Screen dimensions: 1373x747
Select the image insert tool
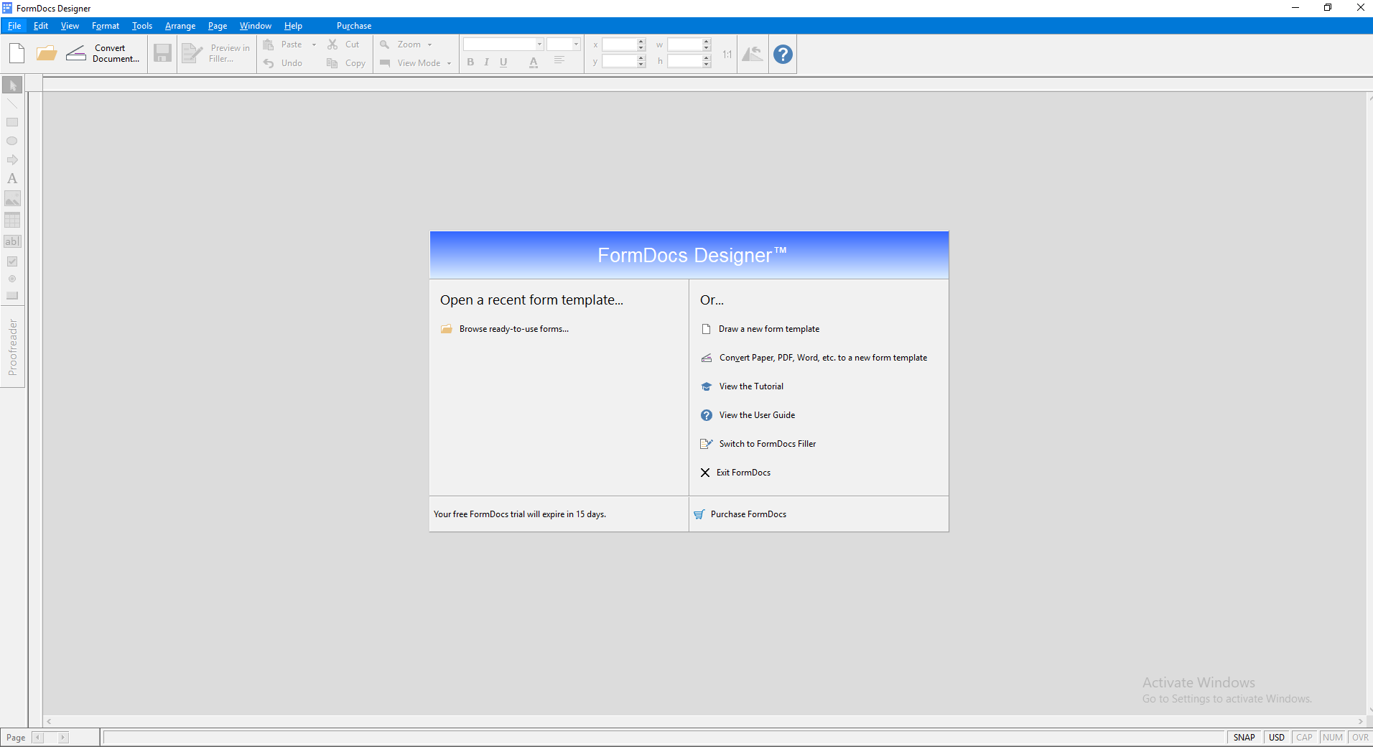12,199
